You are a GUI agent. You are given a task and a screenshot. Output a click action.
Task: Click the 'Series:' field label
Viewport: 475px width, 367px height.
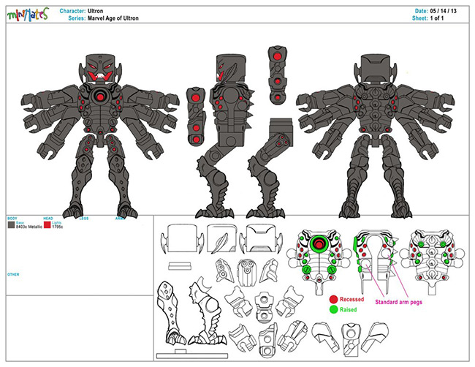[77, 18]
